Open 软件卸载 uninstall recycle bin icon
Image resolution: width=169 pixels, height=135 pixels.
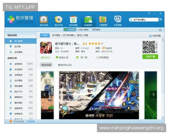point(73,21)
